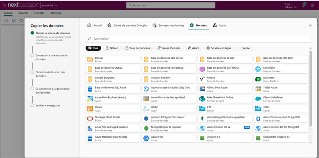Screen dimensions: 319x158
Task: Open the Activités ribbon tab
Action: tap(23, 13)
